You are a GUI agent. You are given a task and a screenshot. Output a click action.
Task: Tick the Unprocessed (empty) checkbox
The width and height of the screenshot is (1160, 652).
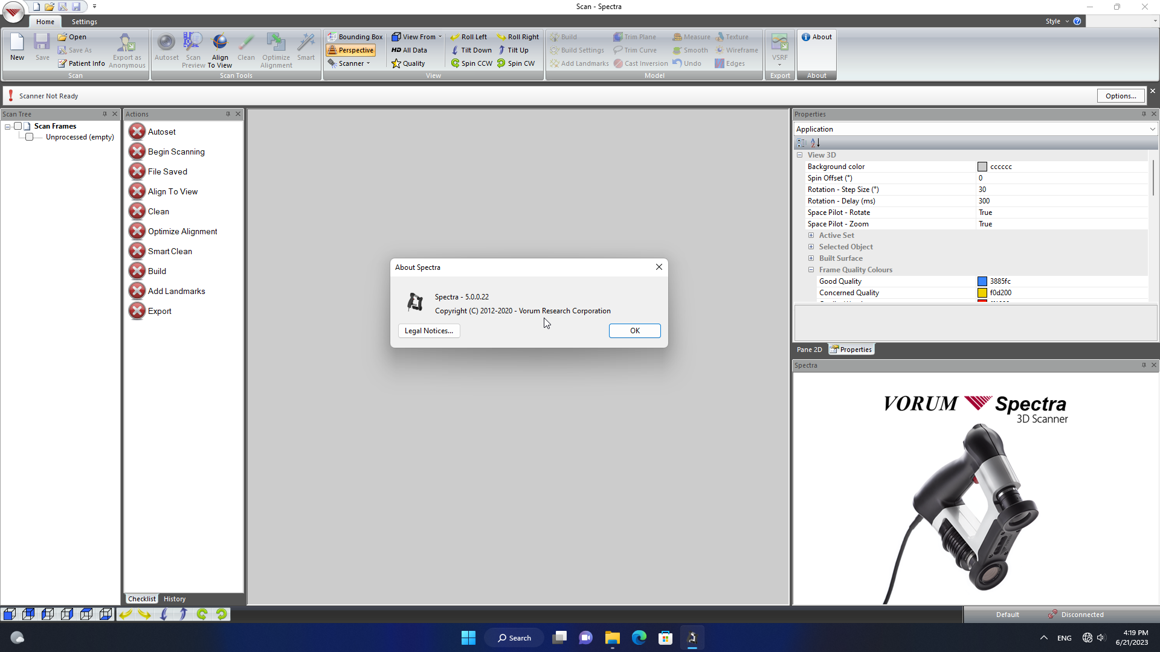(30, 137)
